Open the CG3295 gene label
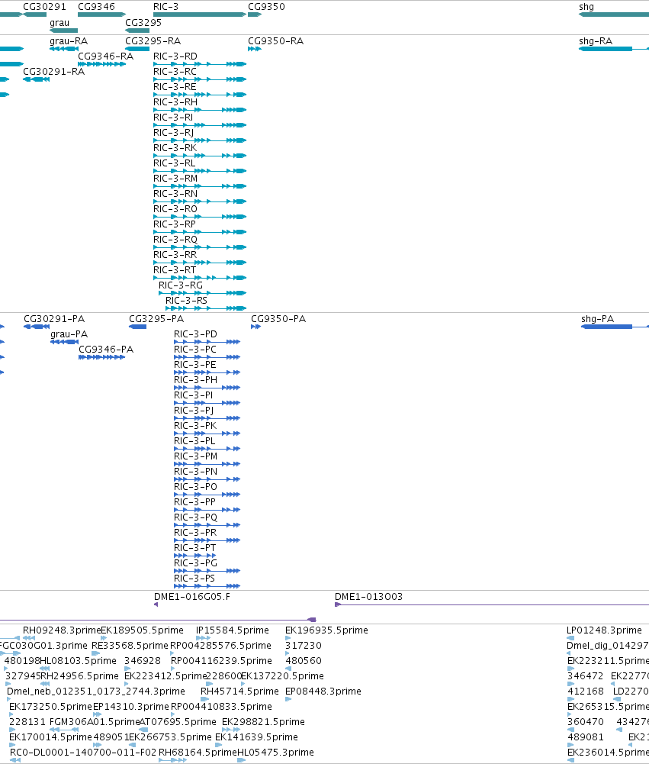649x764 pixels. 143,23
